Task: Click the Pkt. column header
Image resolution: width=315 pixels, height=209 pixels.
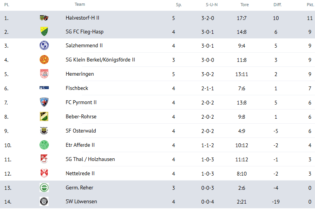Action: tap(310, 5)
